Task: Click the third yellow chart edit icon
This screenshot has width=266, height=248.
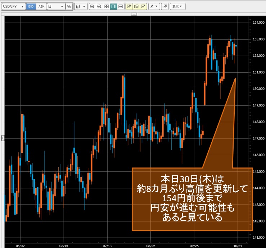Action: coord(143,6)
